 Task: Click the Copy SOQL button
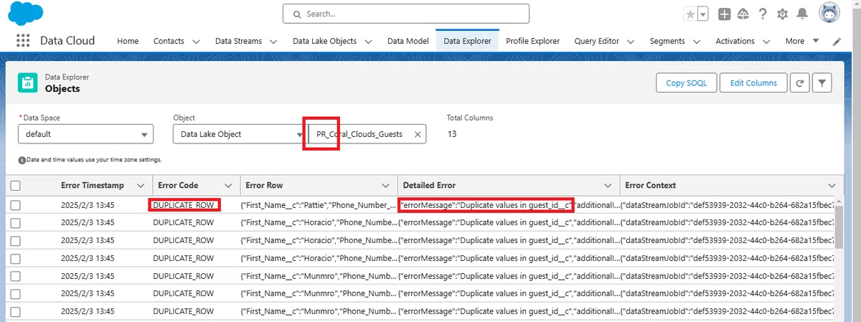tap(686, 82)
